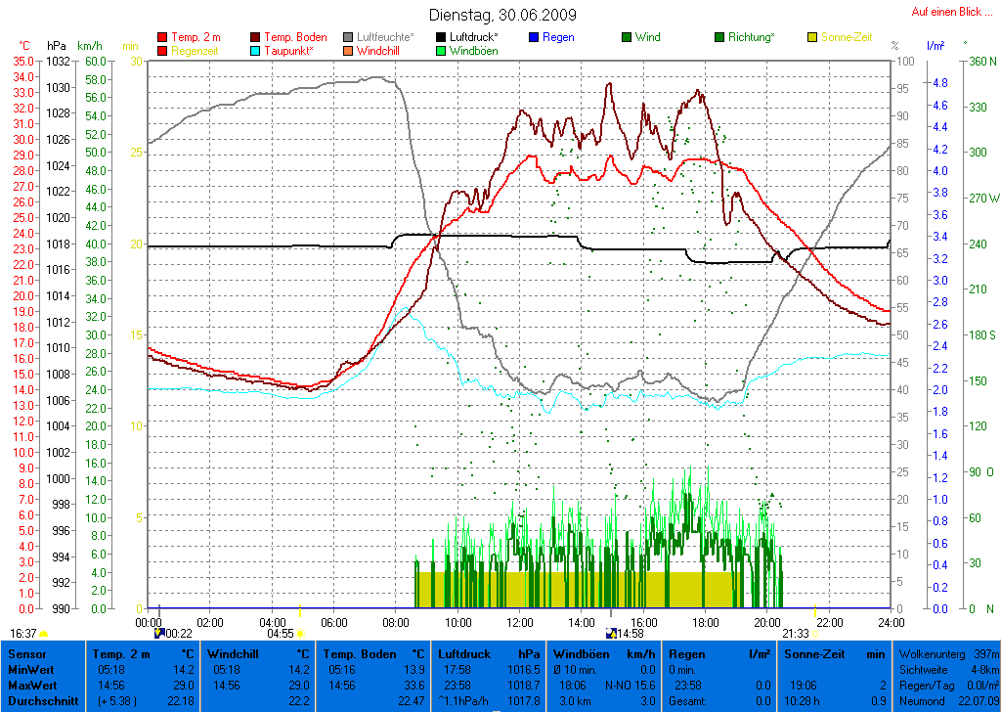
Task: Click the sun icon beside 16:37
Action: coord(44,634)
